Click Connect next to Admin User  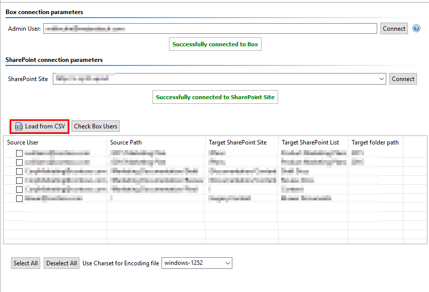(x=394, y=28)
